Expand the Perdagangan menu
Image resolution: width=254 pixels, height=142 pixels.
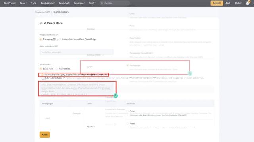pos(48,3)
